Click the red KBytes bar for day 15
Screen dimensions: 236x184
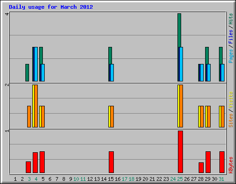pos(111,162)
